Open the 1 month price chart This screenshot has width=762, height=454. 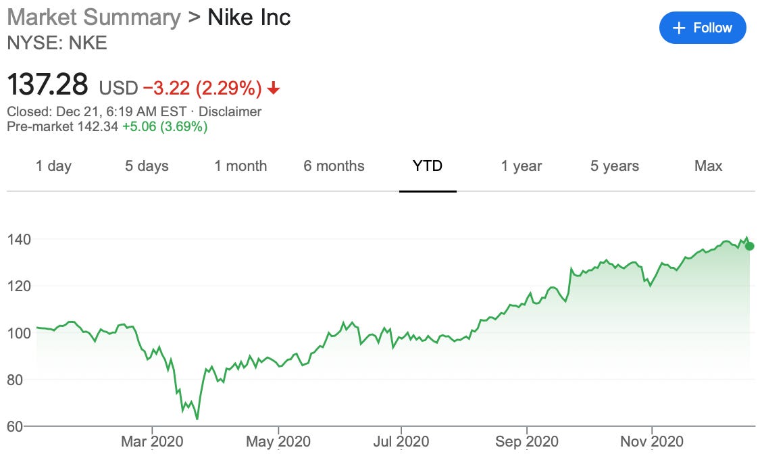pyautogui.click(x=241, y=166)
